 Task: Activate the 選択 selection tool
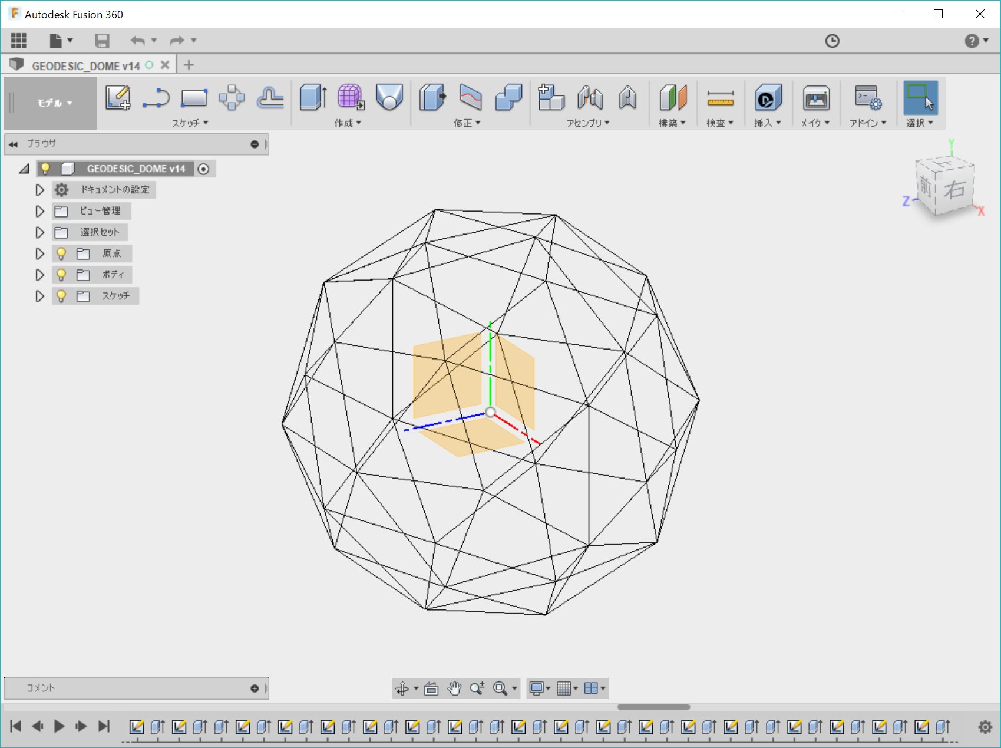[x=920, y=97]
